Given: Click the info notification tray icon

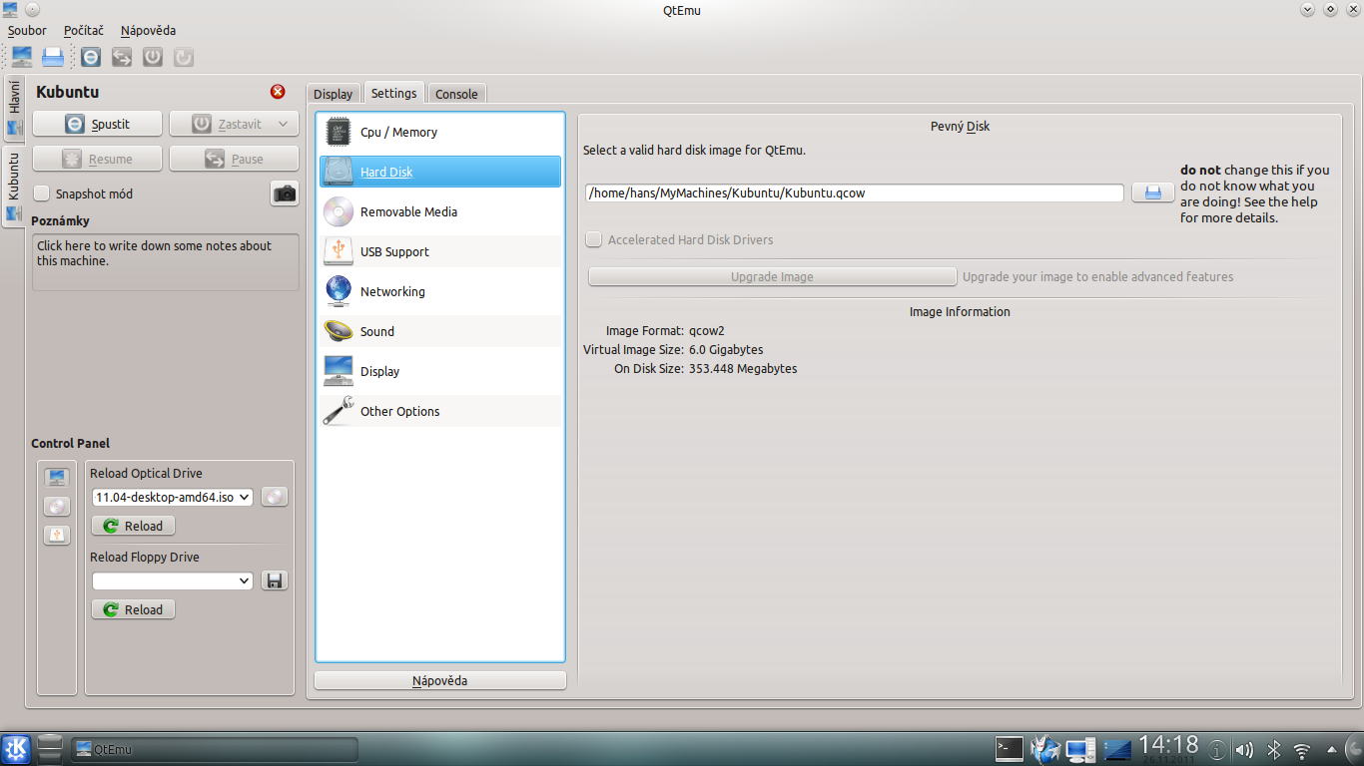Looking at the screenshot, I should coord(1216,750).
